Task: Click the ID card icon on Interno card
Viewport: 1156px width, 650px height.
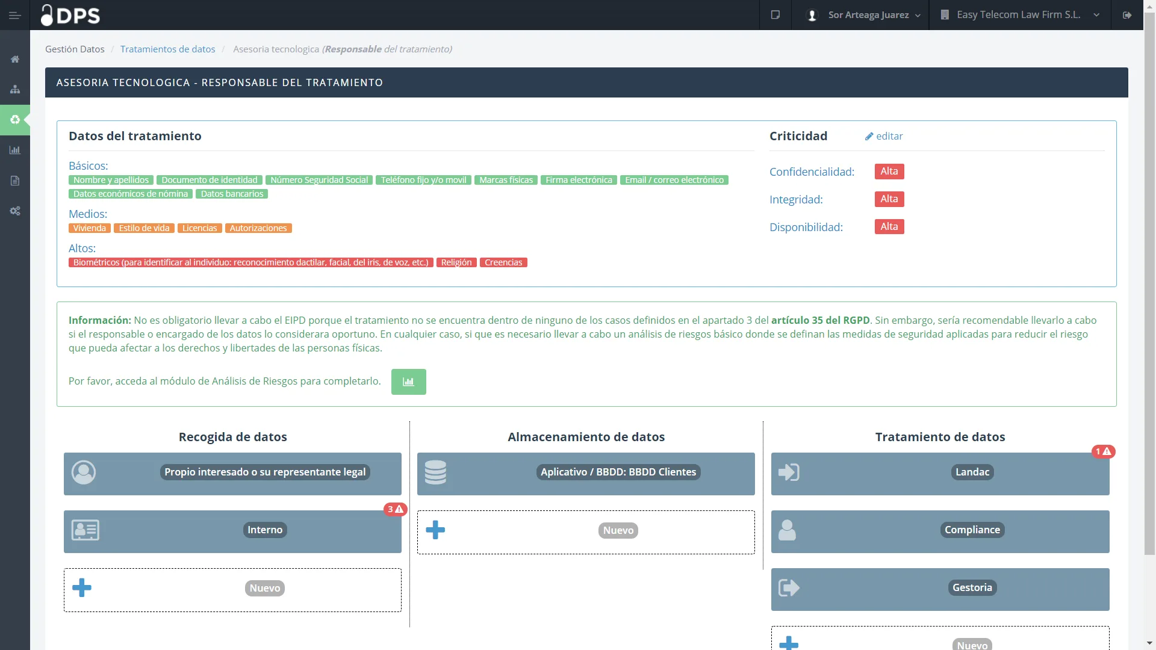Action: click(x=85, y=530)
